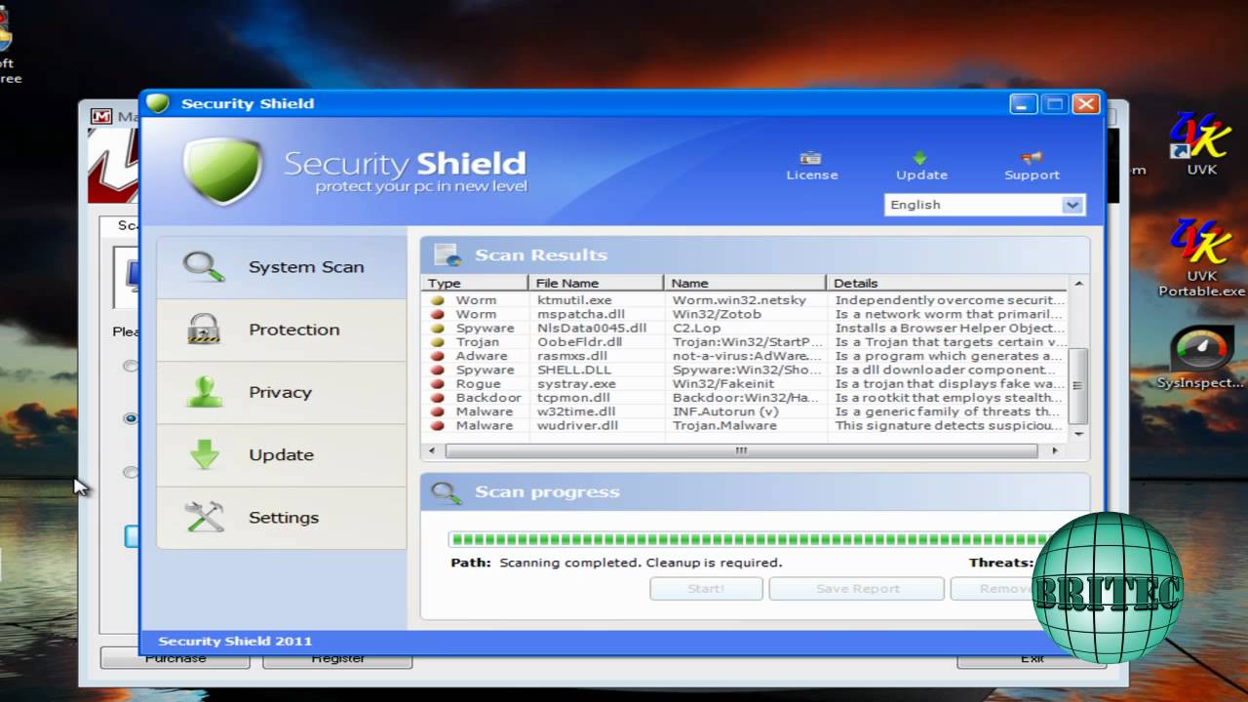
Task: Select the wudriver.dll file name
Action: coord(577,425)
